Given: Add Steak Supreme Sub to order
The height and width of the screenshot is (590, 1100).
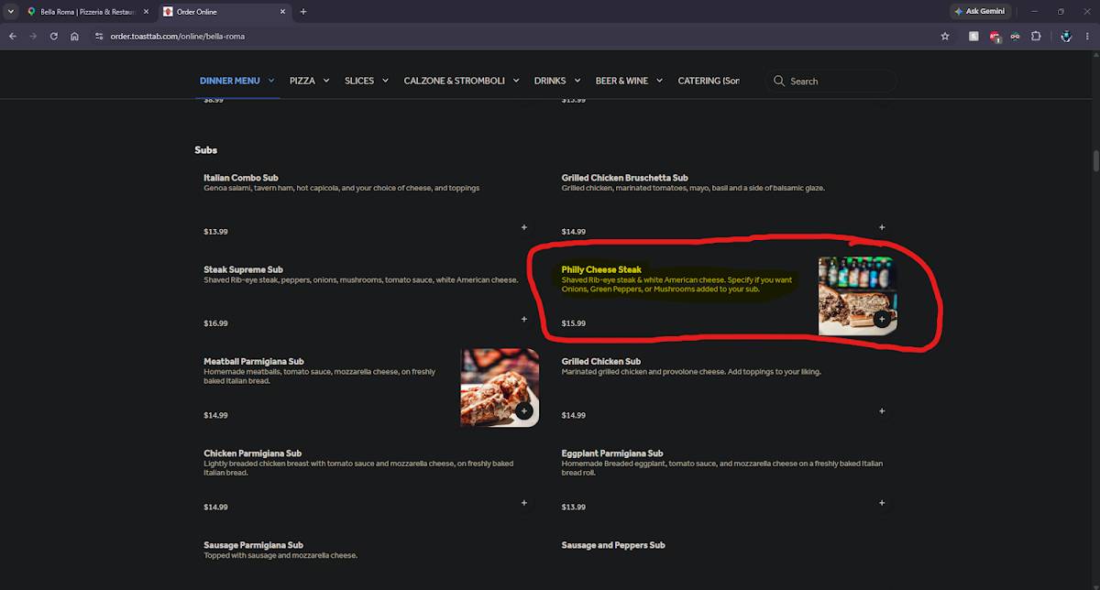Looking at the screenshot, I should (524, 319).
